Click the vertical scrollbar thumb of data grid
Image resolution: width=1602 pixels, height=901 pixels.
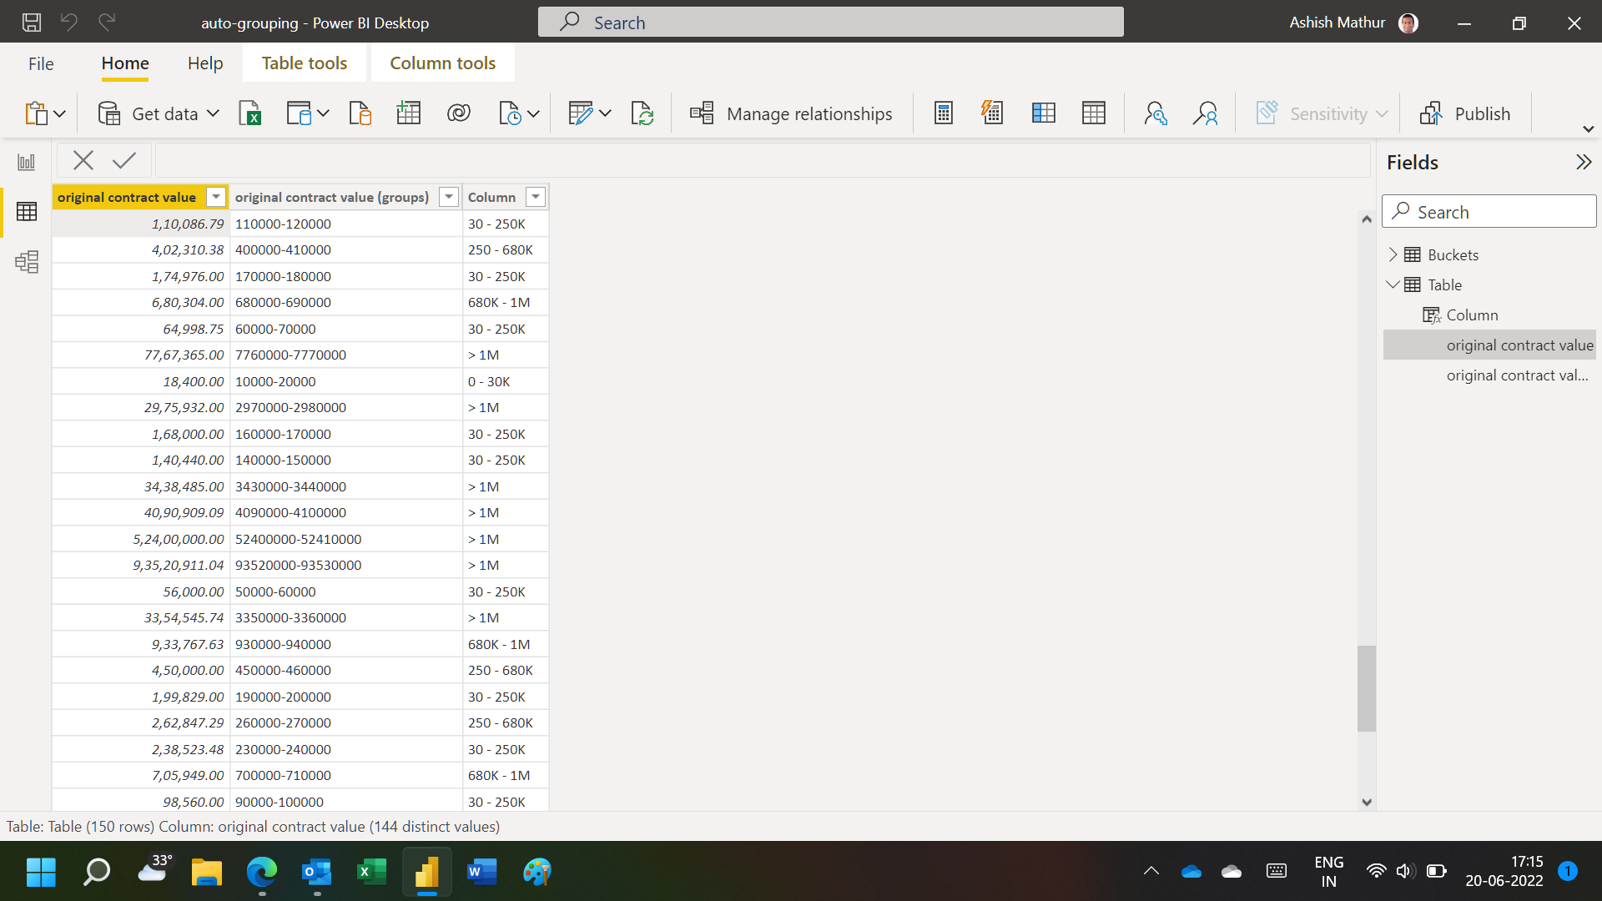coord(1366,688)
